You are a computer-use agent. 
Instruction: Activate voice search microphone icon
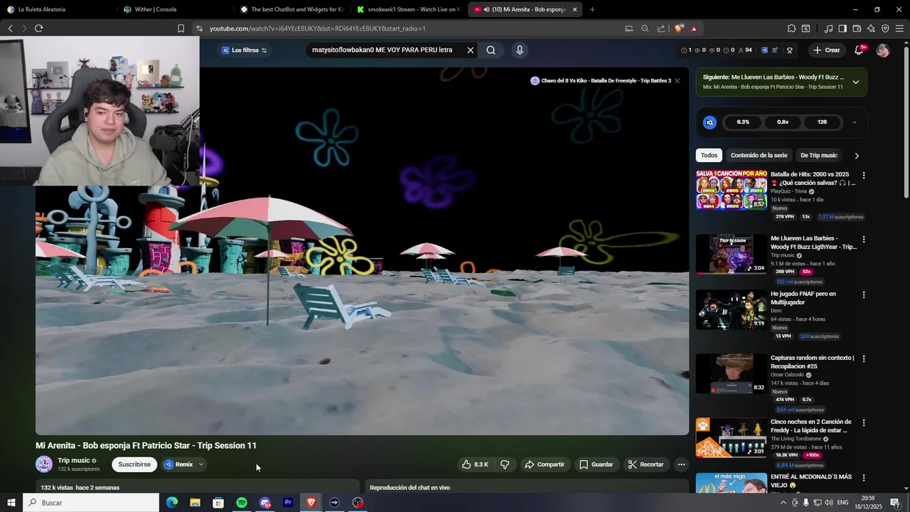[520, 50]
